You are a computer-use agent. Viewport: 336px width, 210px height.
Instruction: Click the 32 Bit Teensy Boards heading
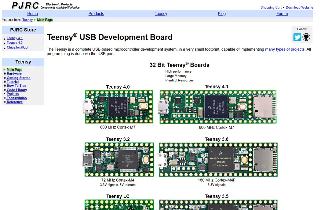[179, 65]
